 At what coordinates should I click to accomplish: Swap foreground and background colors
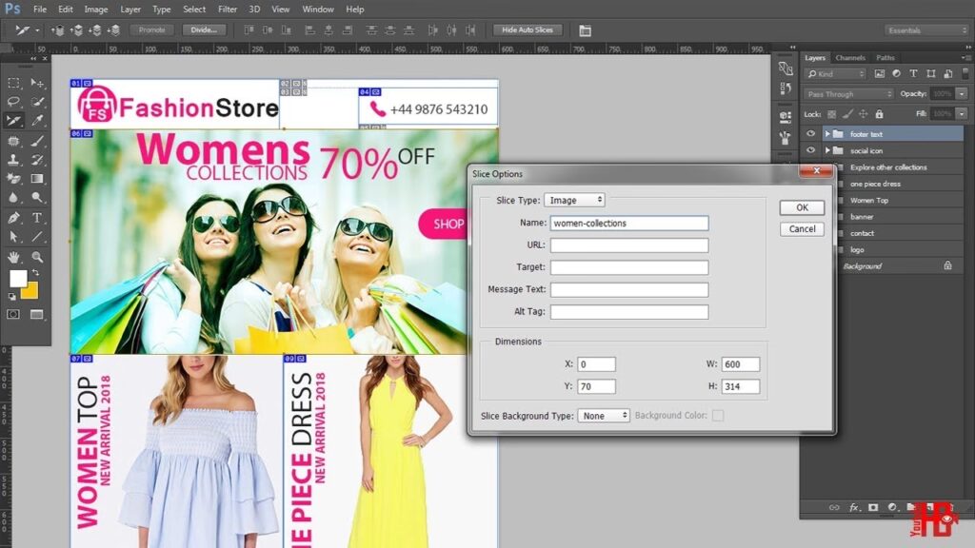coord(36,272)
